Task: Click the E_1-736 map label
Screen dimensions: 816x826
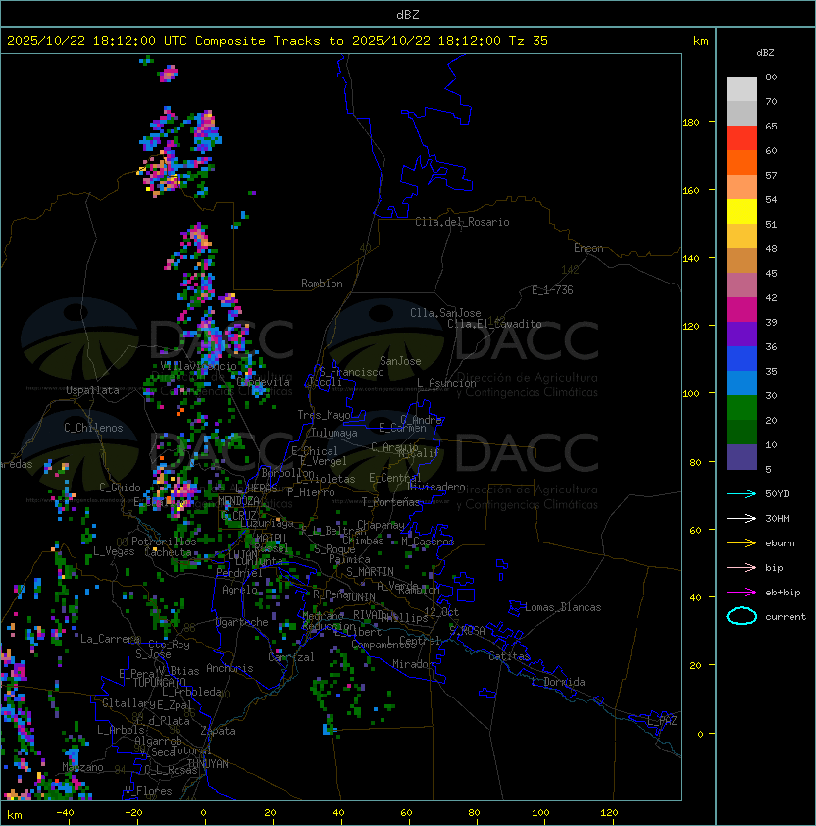Action: tap(552, 290)
